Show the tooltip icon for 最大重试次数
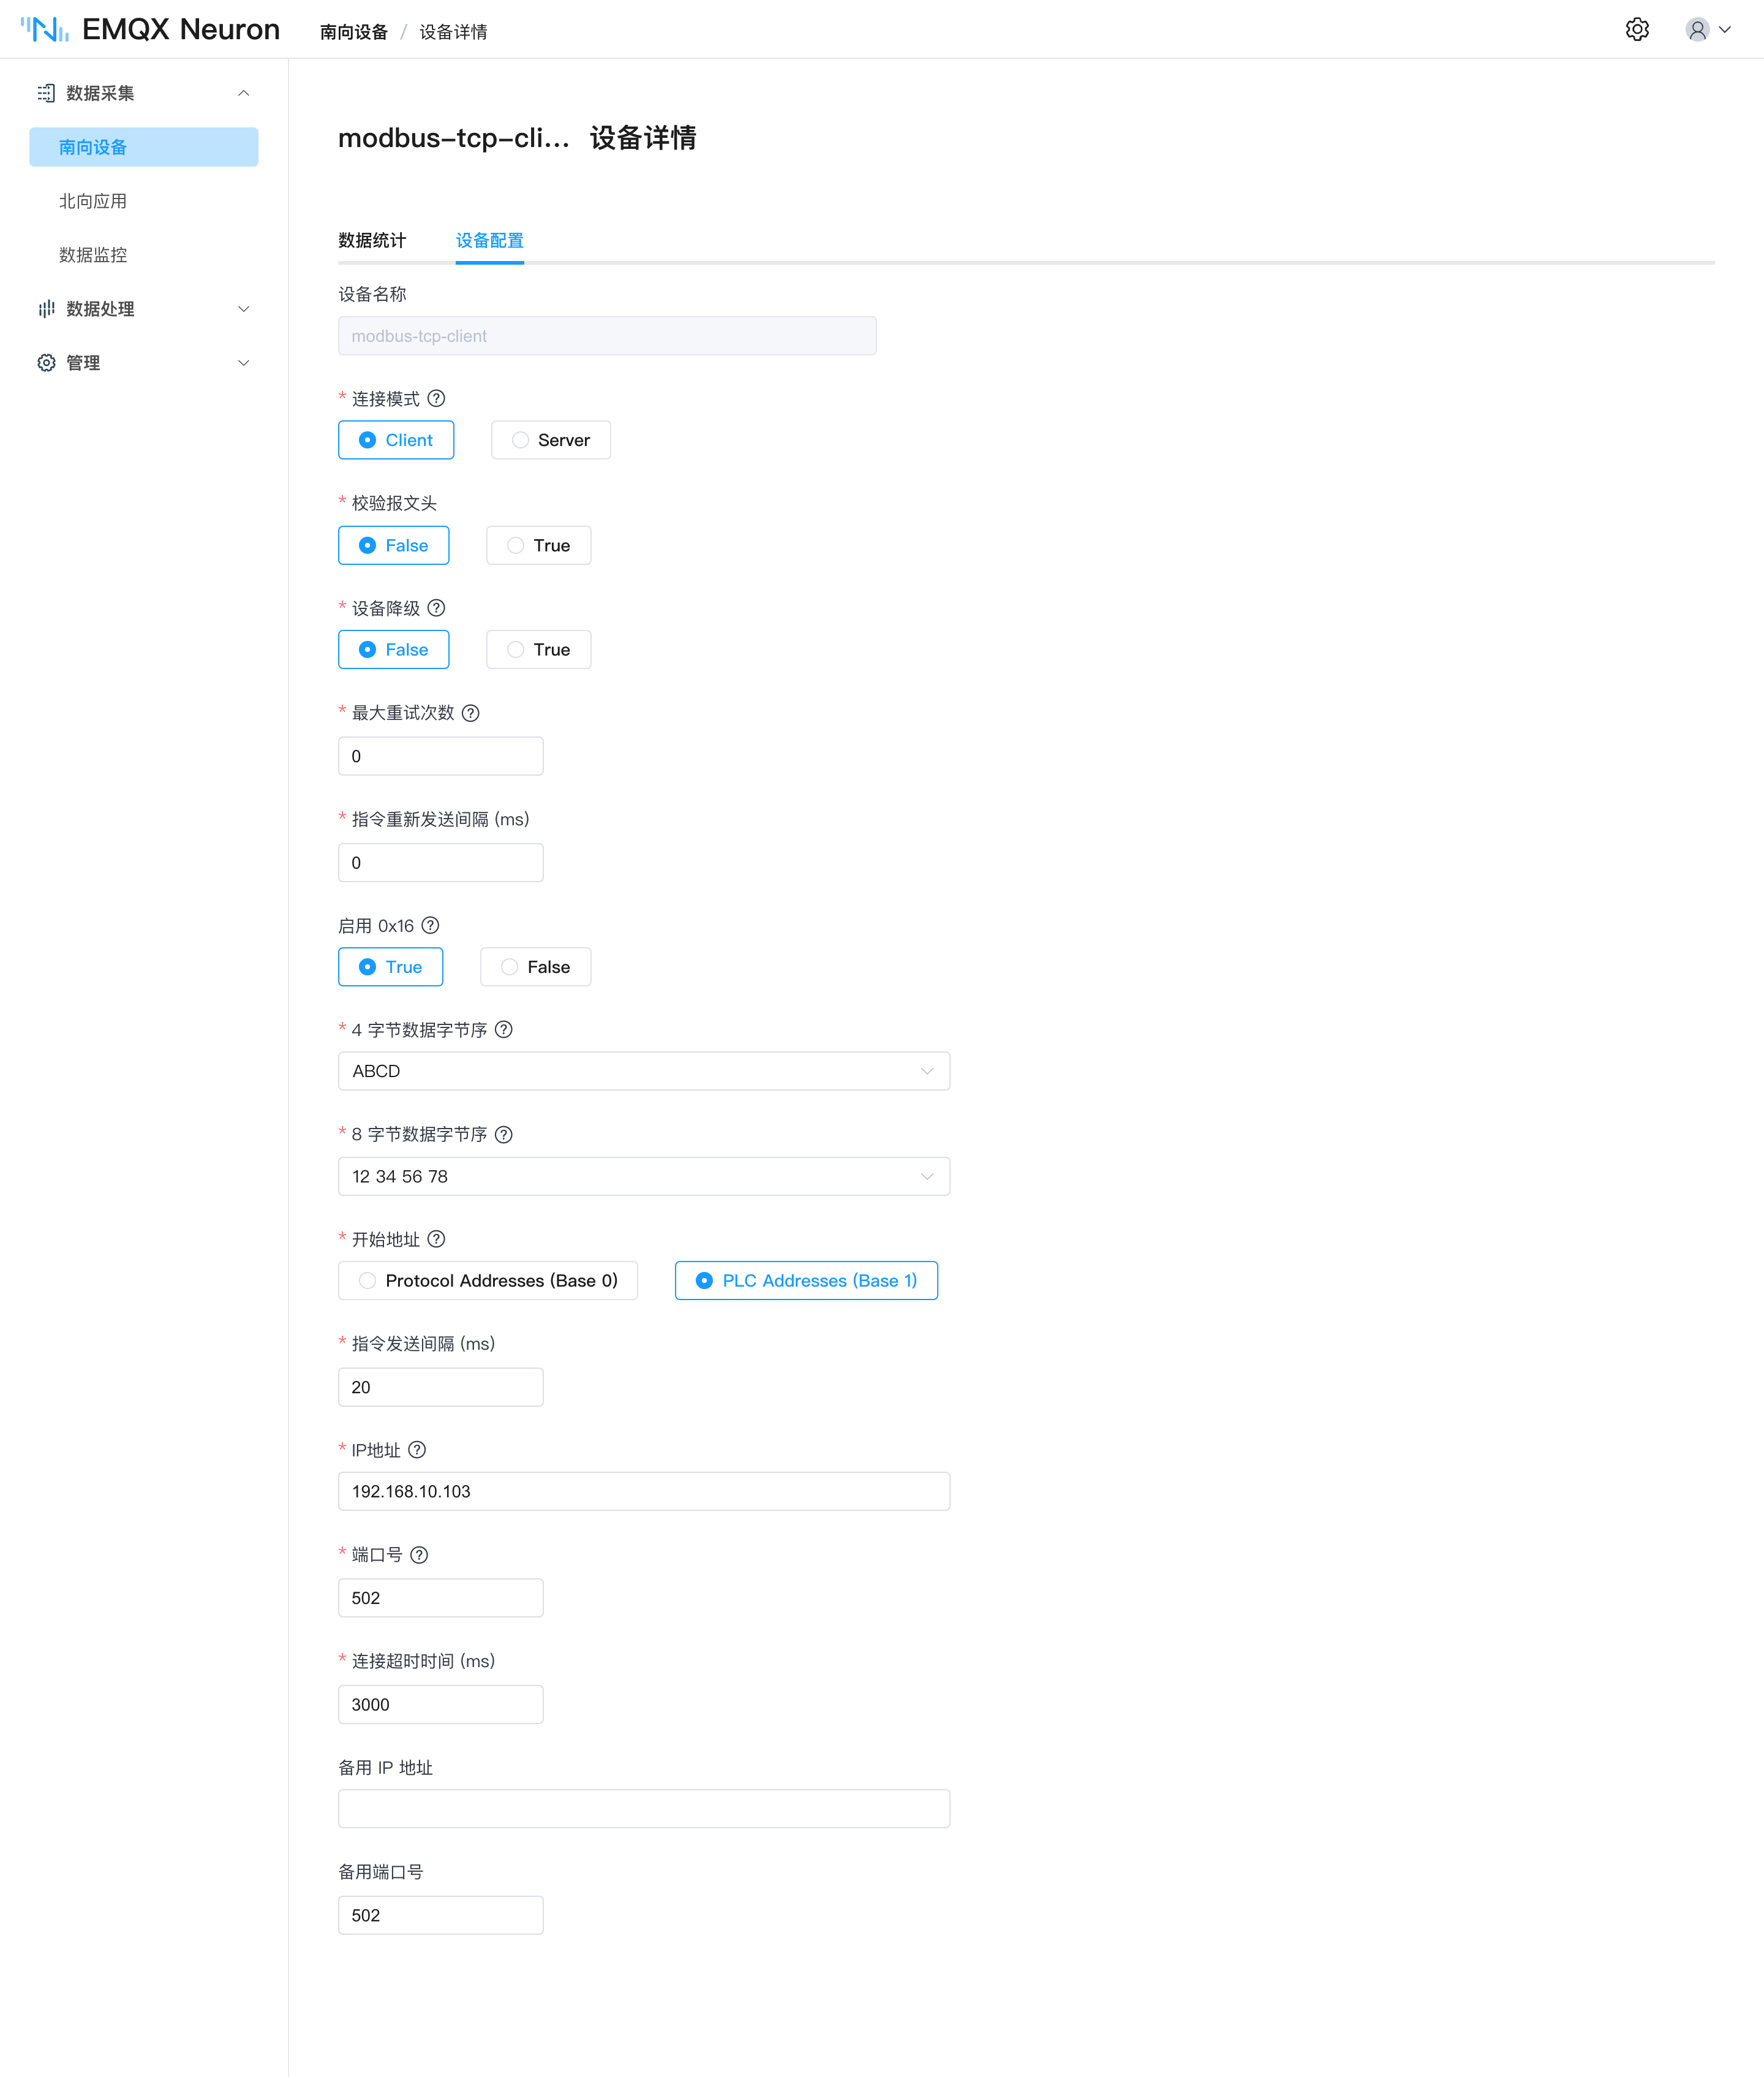Screen dimensions: 1764x2077 coord(471,713)
